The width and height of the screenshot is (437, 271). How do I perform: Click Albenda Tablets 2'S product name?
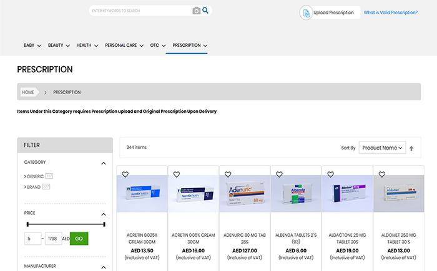coord(296,239)
